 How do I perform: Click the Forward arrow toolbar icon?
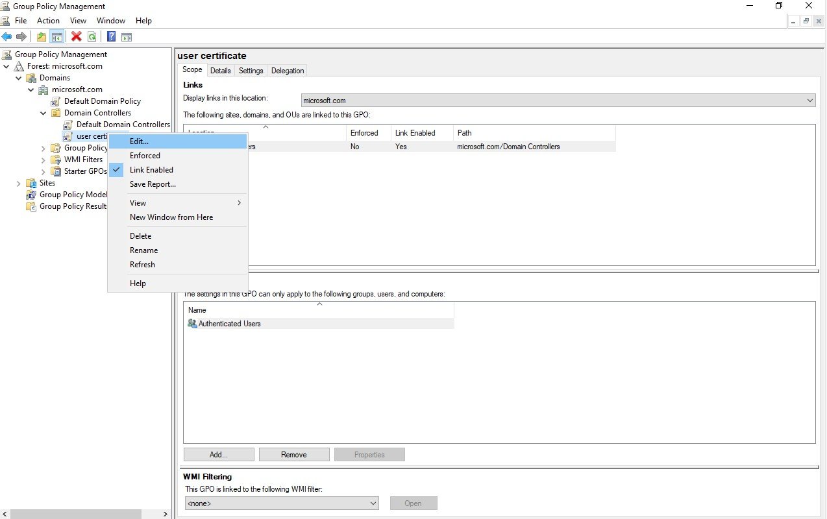21,37
